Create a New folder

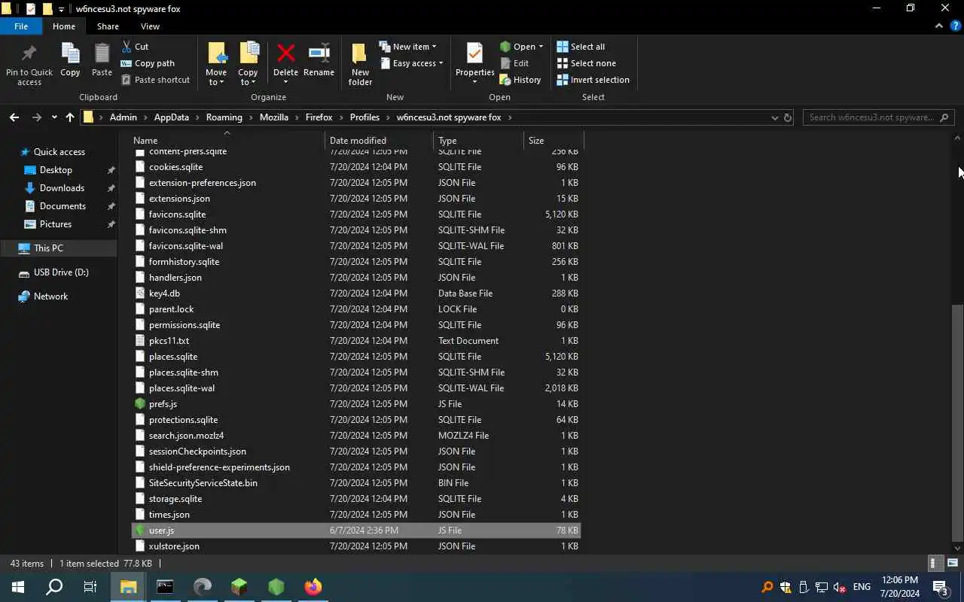(360, 65)
